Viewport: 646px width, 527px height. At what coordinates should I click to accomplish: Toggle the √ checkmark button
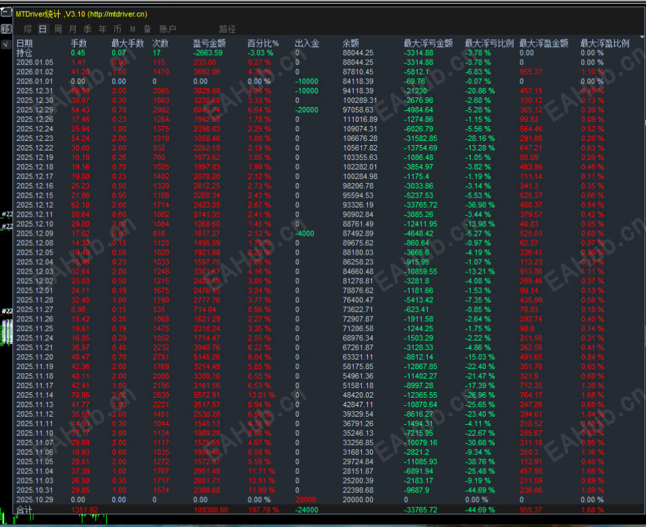(5, 44)
